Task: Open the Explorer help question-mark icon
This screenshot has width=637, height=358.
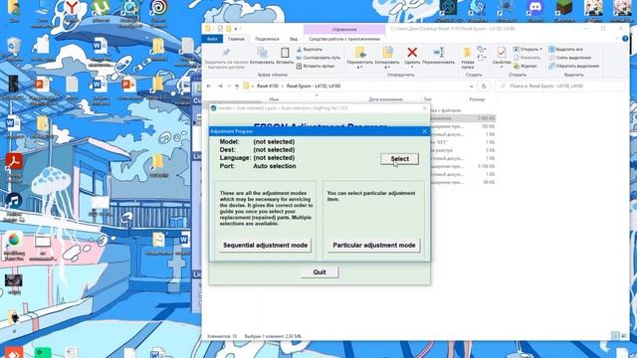Action: (x=625, y=39)
